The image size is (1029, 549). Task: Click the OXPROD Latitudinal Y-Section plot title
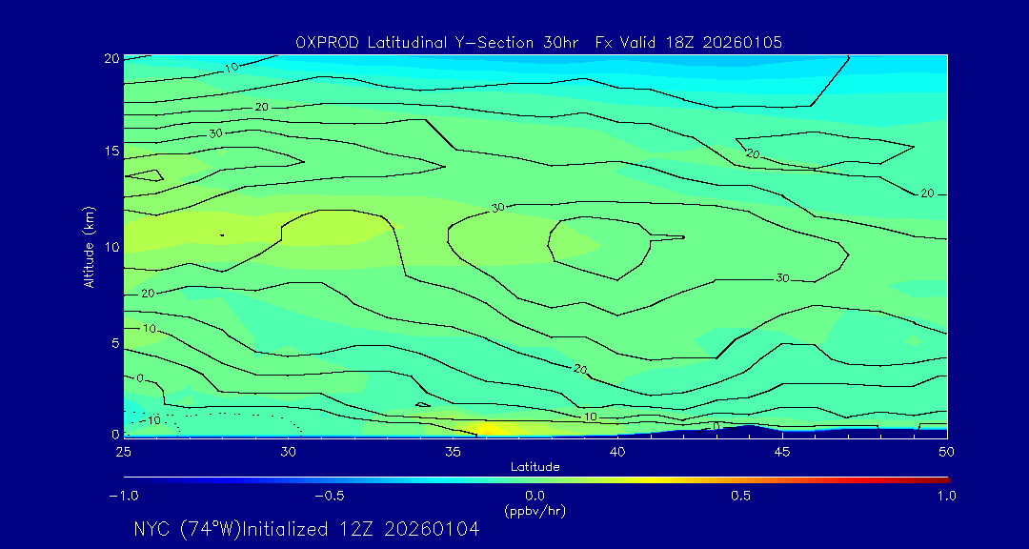coord(539,42)
